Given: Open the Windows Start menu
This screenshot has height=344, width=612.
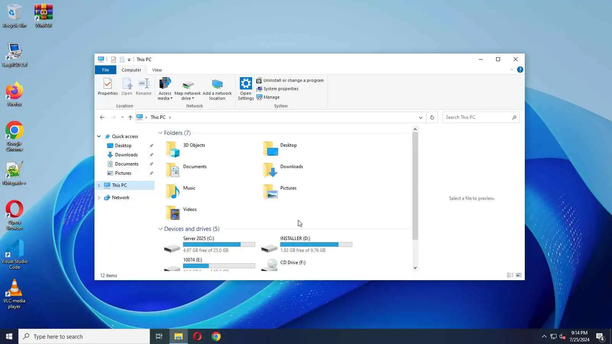Looking at the screenshot, I should [9, 336].
